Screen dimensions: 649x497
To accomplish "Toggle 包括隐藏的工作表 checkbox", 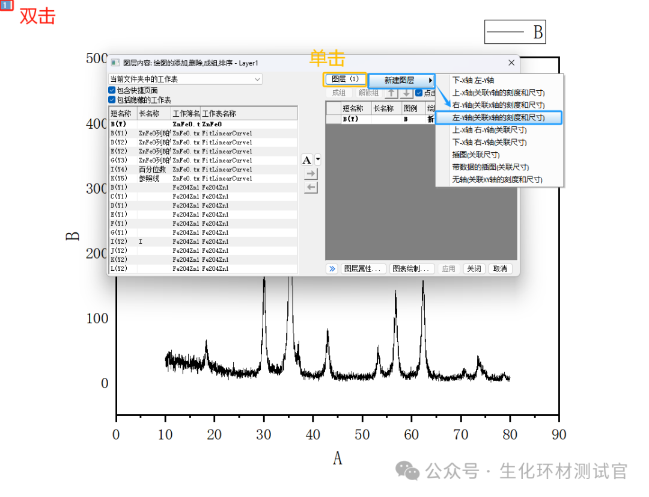I will click(x=112, y=99).
